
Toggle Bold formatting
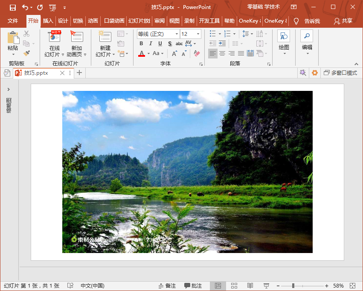141,44
